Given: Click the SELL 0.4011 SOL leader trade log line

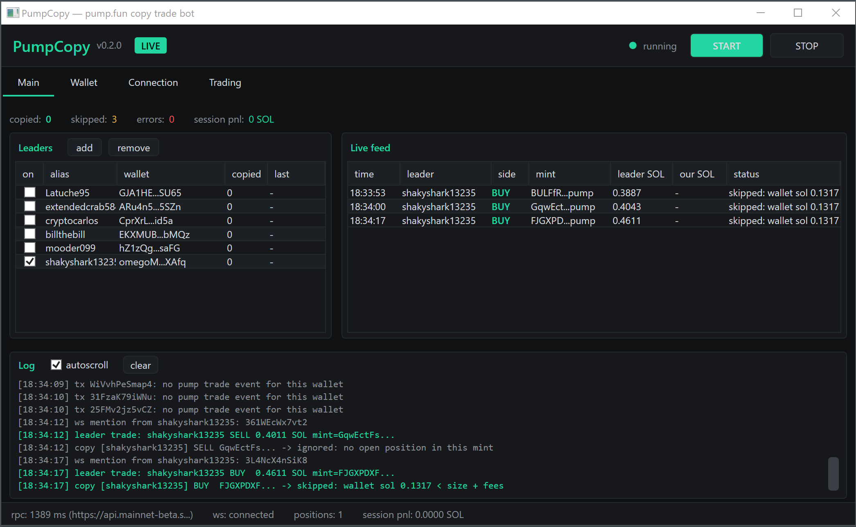Looking at the screenshot, I should [x=207, y=435].
